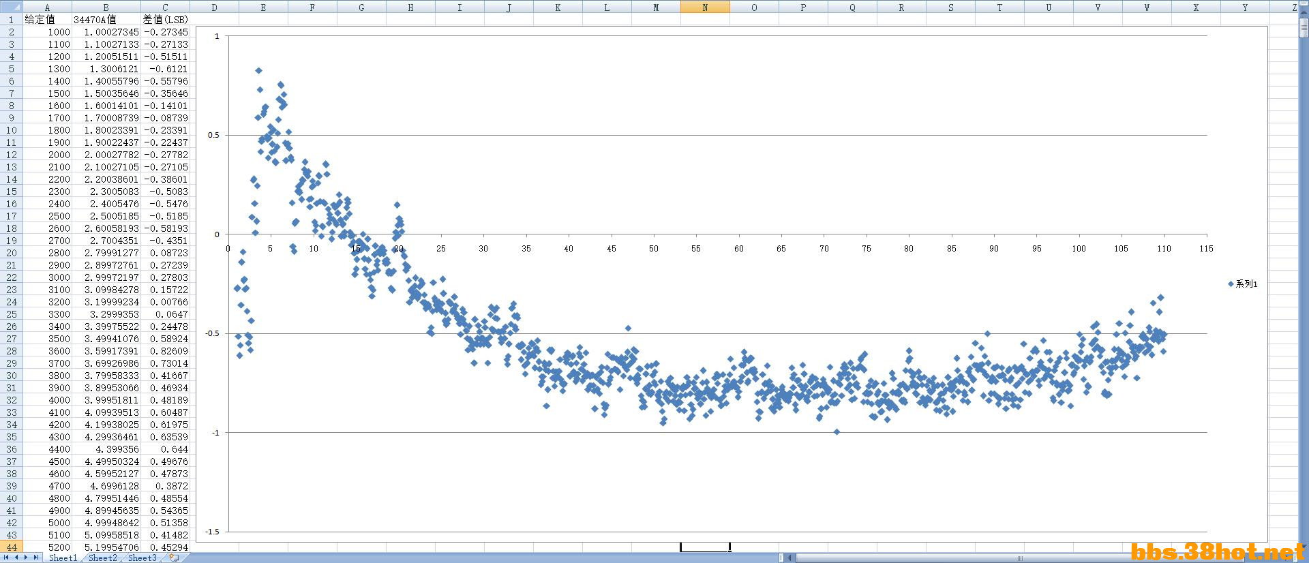The image size is (1309, 563).
Task: Click the header cell '差值(LSB)'
Action: pyautogui.click(x=165, y=19)
